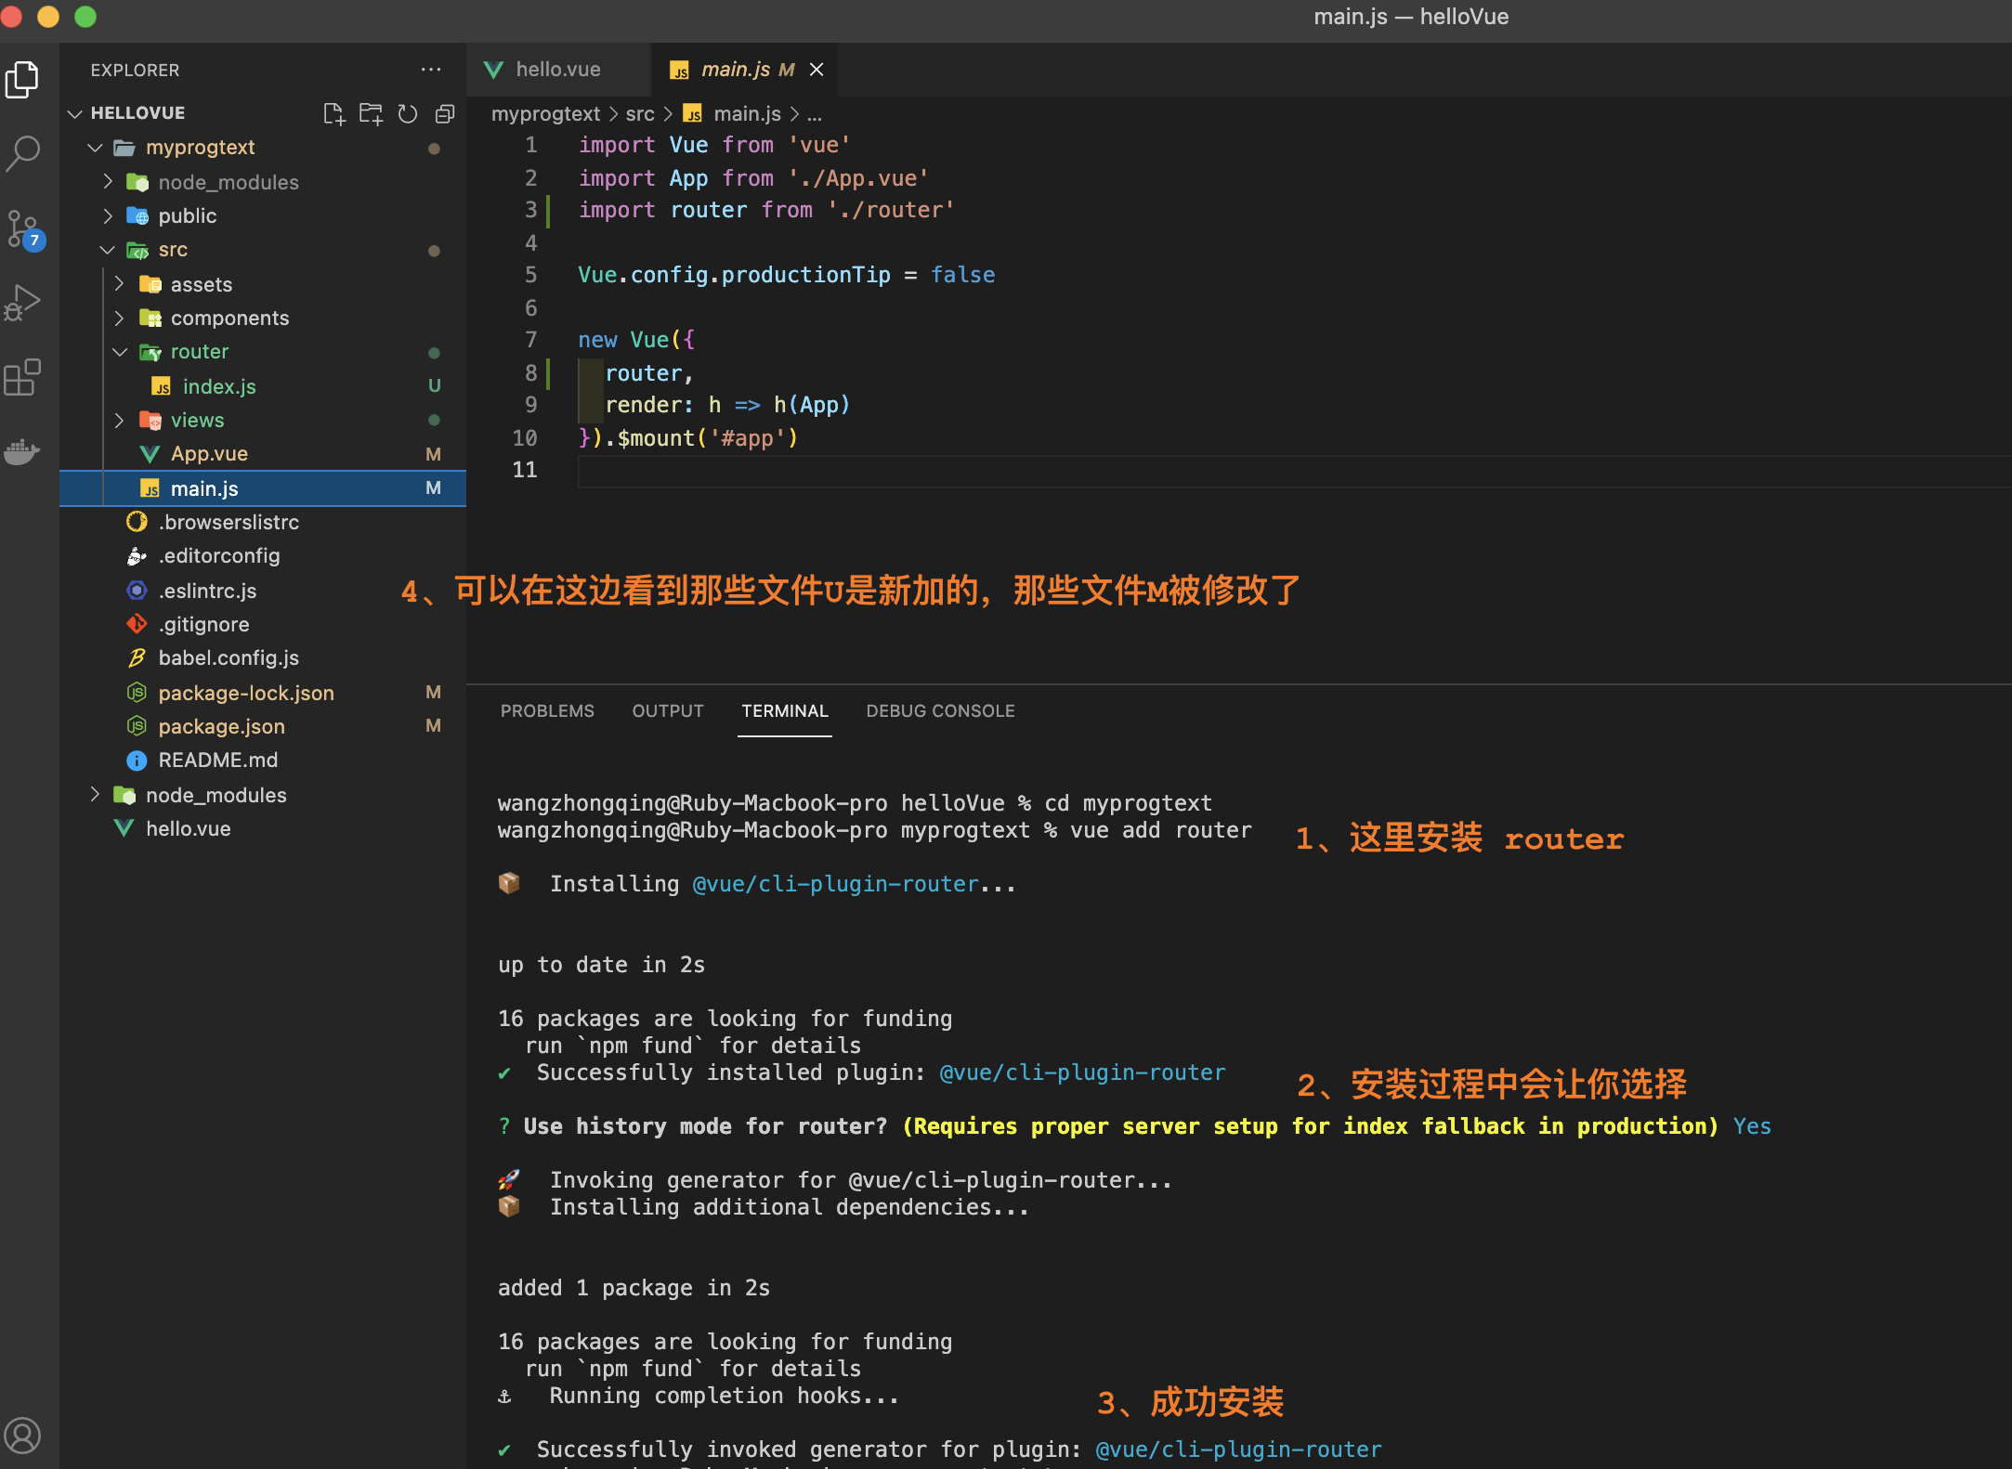This screenshot has height=1469, width=2012.
Task: Refresh the Explorer tree
Action: [x=408, y=114]
